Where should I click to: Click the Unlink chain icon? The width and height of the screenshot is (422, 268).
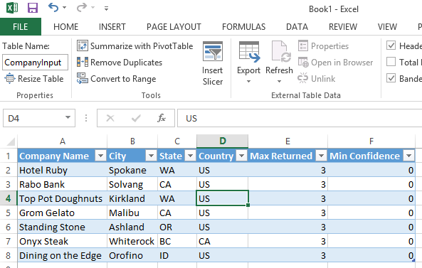point(302,78)
